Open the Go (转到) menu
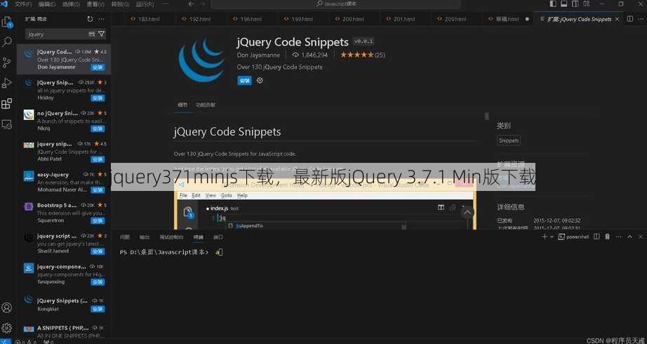 pos(120,4)
